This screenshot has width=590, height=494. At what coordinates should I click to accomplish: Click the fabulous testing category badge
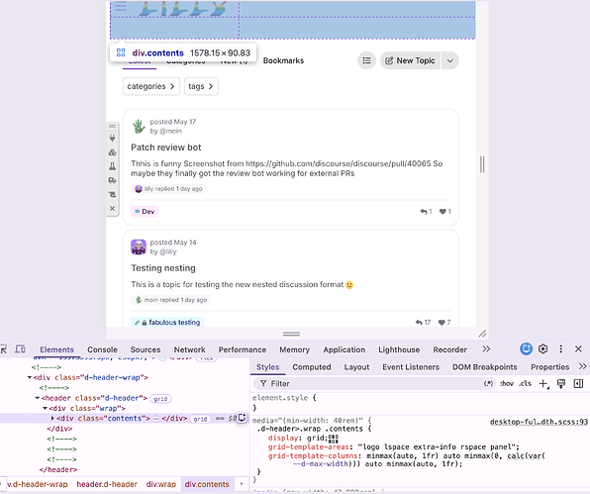[167, 323]
